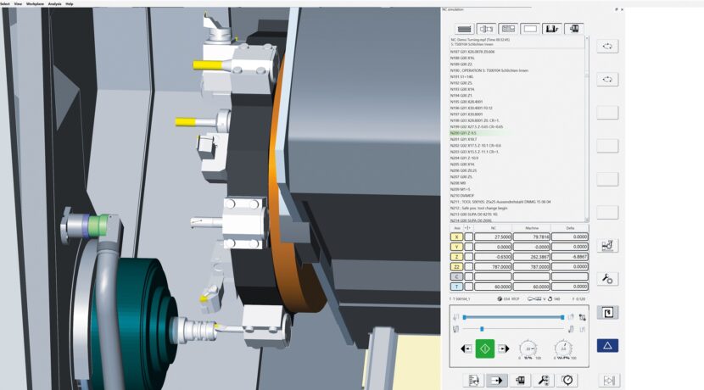The height and width of the screenshot is (390, 704).
Task: Click the program list icon in the bottom toolbar
Action: click(473, 381)
